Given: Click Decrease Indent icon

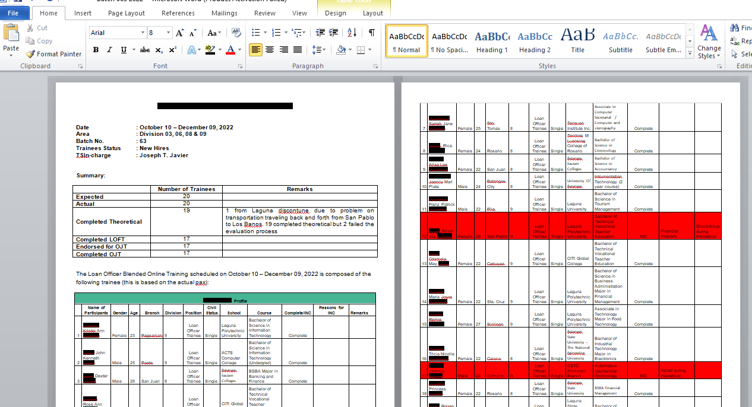Looking at the screenshot, I should (x=320, y=33).
